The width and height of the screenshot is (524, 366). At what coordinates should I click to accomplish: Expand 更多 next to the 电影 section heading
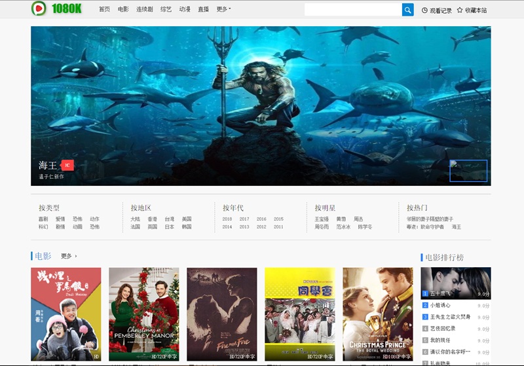(69, 256)
